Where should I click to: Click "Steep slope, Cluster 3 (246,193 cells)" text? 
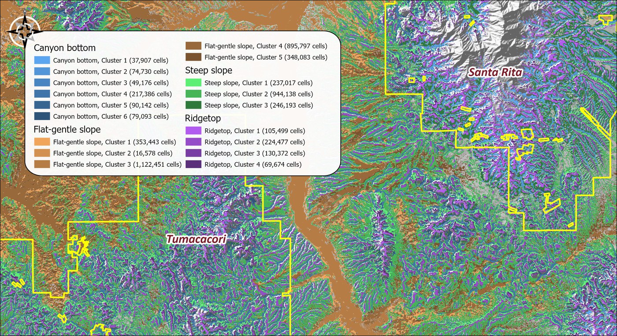(x=259, y=106)
